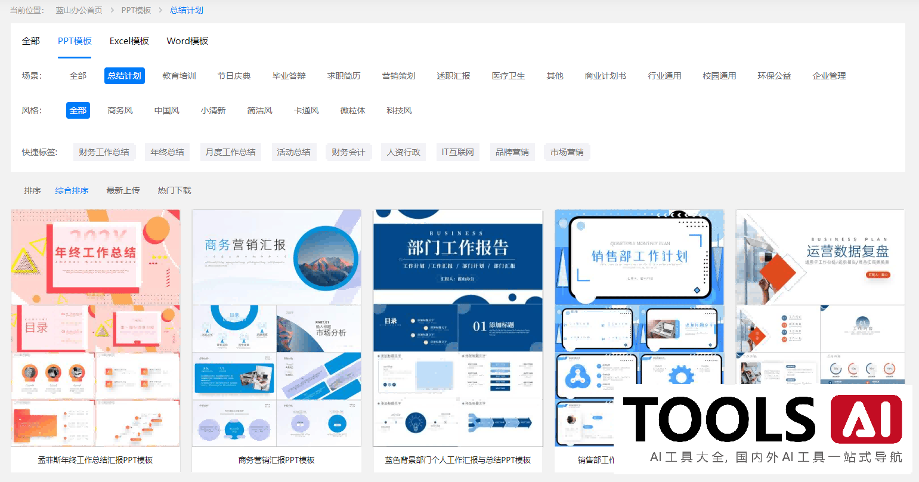Click the 财务工作总结 quick tag
919x482 pixels.
[104, 152]
